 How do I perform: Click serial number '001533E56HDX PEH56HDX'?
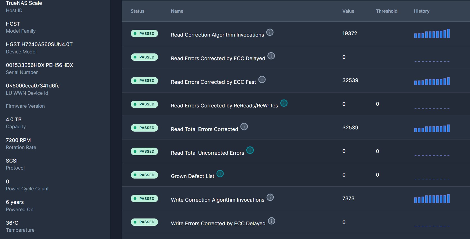[x=39, y=65]
